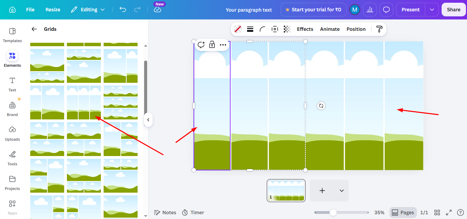Click the Undo arrow
The height and width of the screenshot is (219, 467).
pyautogui.click(x=123, y=10)
